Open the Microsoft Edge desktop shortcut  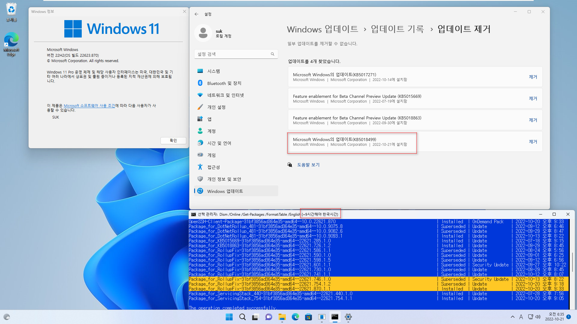(11, 44)
